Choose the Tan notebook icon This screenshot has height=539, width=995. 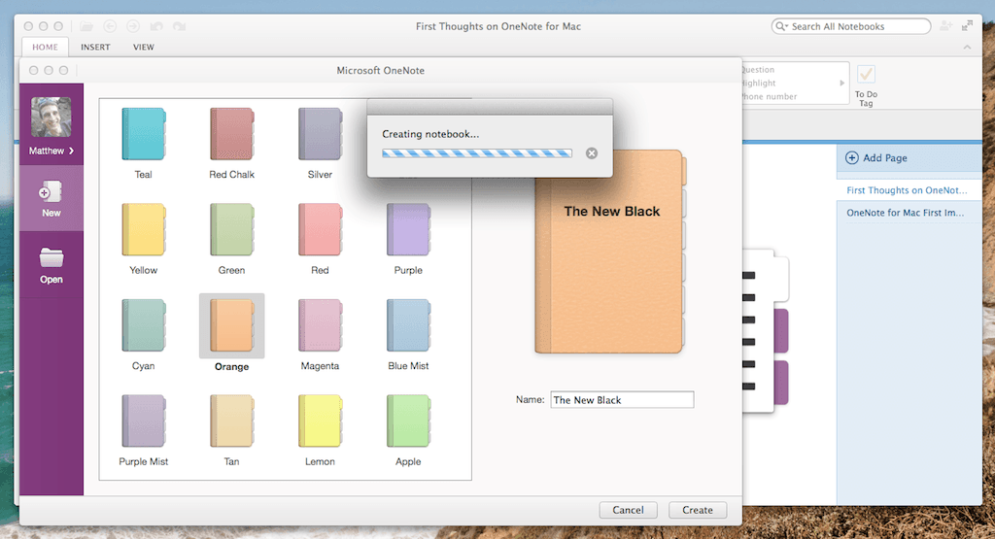tap(231, 421)
